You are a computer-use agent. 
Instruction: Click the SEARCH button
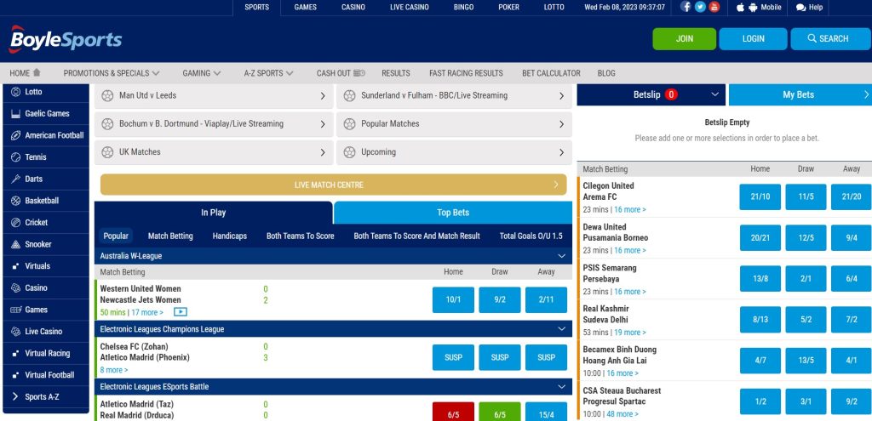[x=830, y=39]
